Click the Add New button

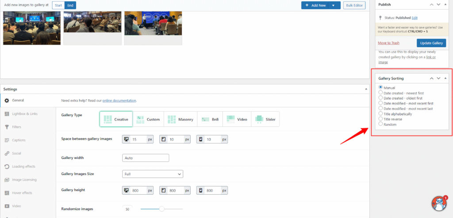pyautogui.click(x=315, y=5)
